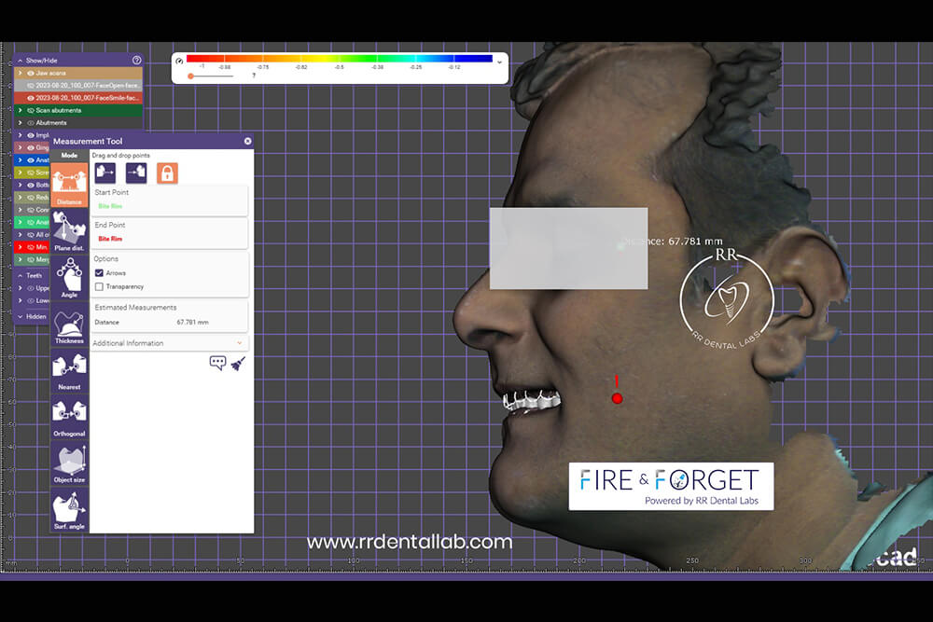Click the broom clear measurements icon
933x622 pixels.
click(x=238, y=363)
